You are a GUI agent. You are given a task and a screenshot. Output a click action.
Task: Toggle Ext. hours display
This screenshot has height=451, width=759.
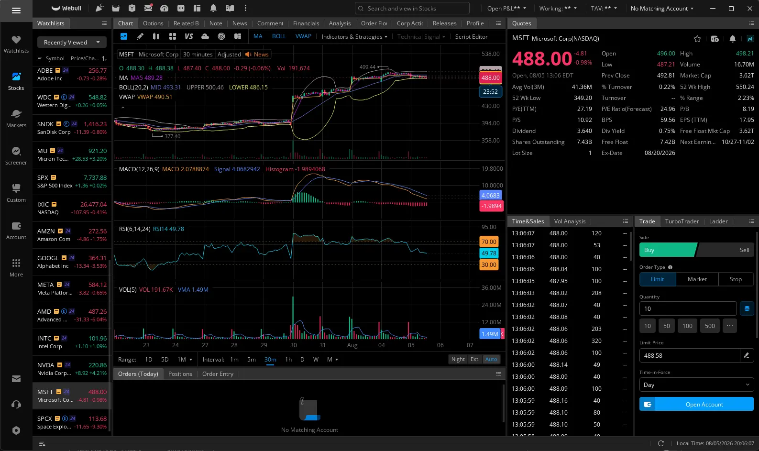pyautogui.click(x=475, y=359)
